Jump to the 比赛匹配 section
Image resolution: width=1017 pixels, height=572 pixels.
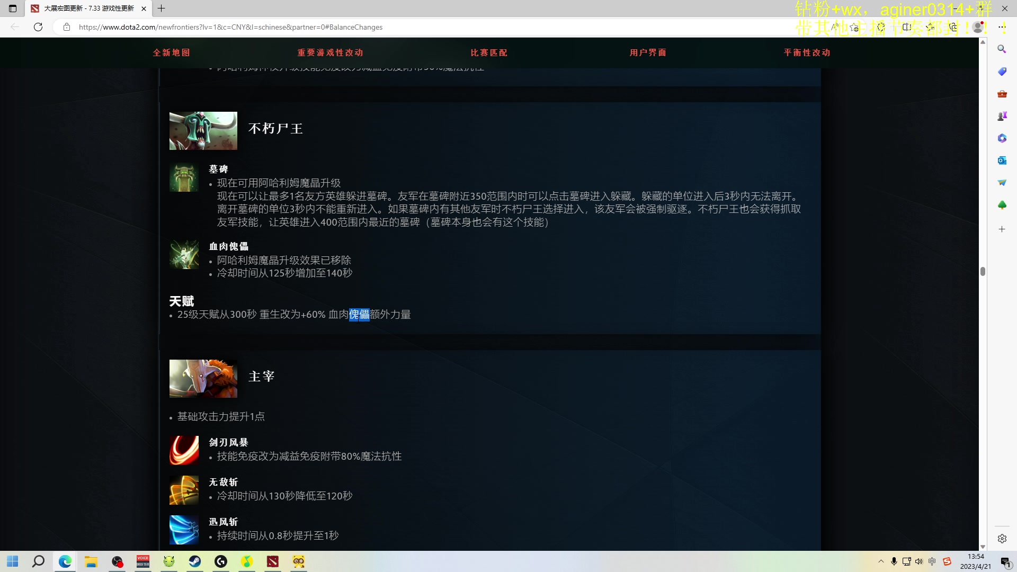489,52
